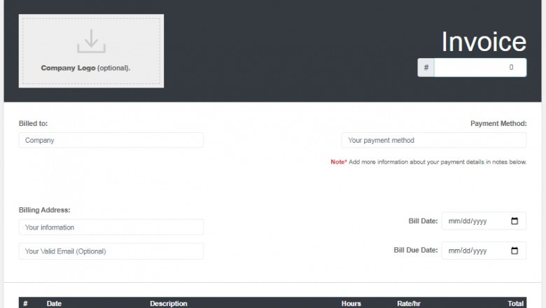This screenshot has height=308, width=546.
Task: Click the Payment Method: label
Action: (498, 123)
